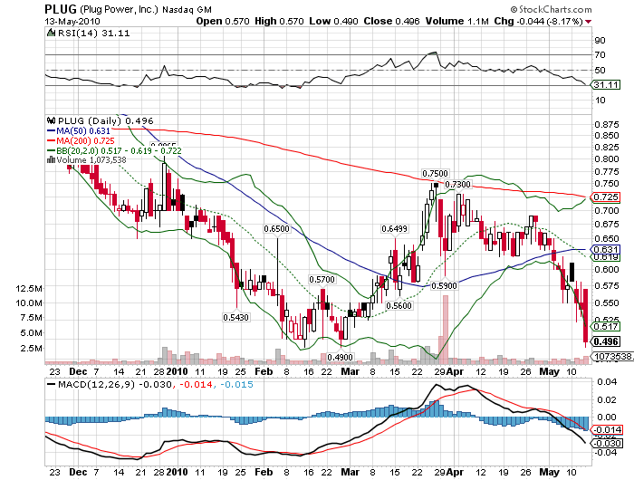Click the red boxed -0.014 MACD axis marker

point(607,430)
